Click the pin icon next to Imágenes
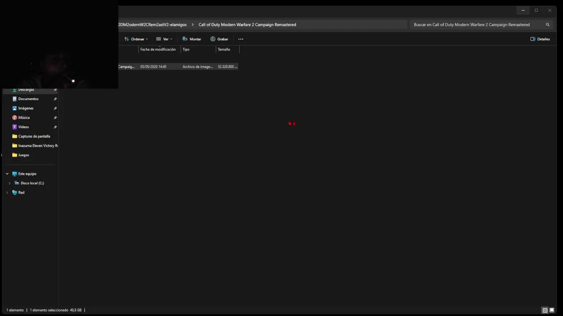The image size is (563, 316). (55, 108)
